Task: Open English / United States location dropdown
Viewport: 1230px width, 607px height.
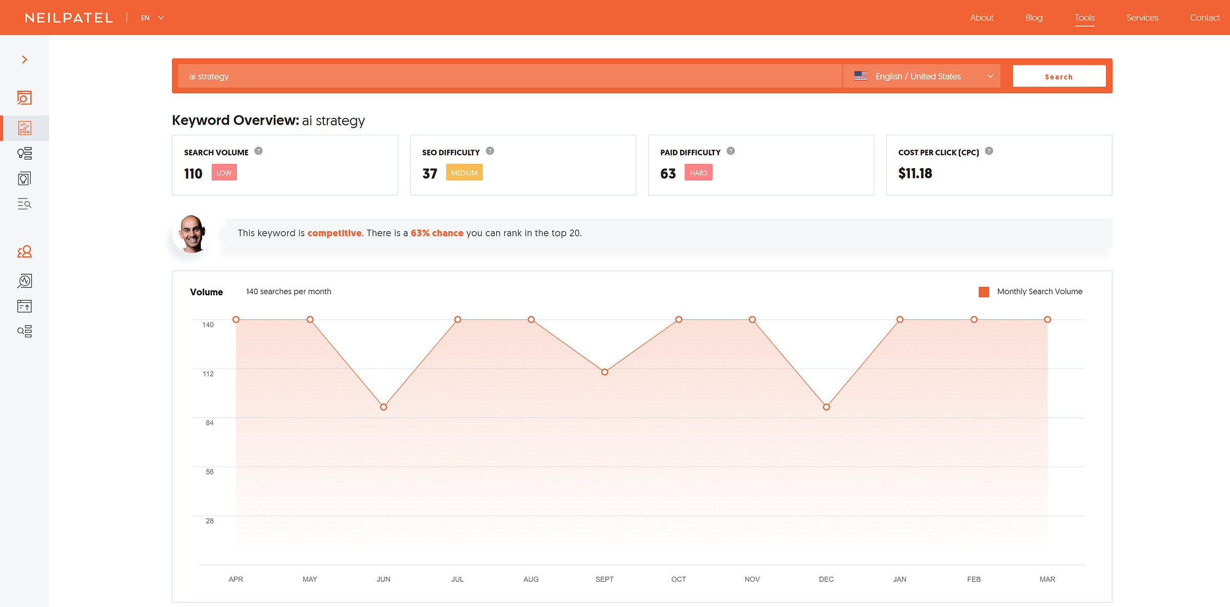Action: [921, 76]
